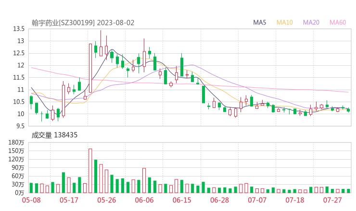Click the 13.5 price axis label
356x211 pixels.
(19, 29)
